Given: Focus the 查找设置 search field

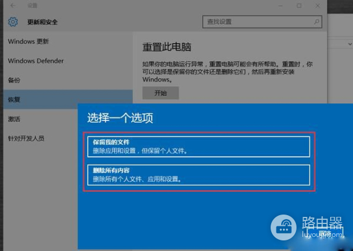Looking at the screenshot, I should pos(262,22).
